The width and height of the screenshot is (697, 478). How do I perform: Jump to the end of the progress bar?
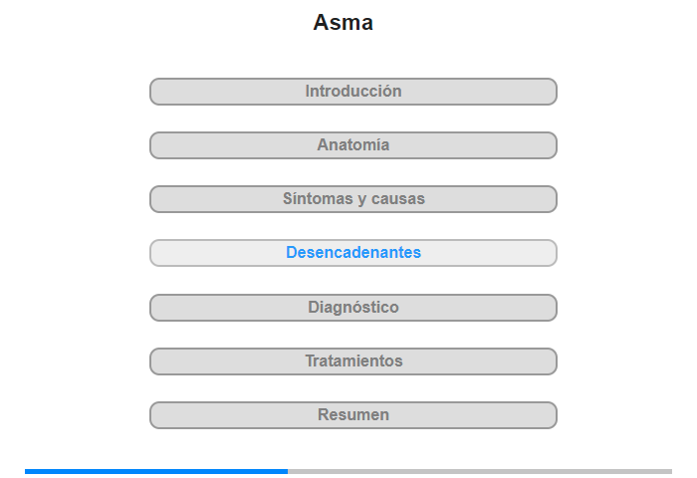(669, 471)
